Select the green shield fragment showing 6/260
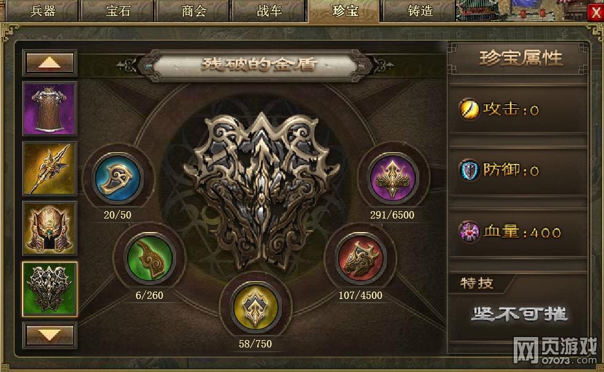The width and height of the screenshot is (604, 372). click(x=149, y=258)
